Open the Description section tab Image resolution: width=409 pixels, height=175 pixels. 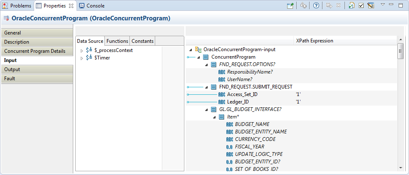click(37, 42)
